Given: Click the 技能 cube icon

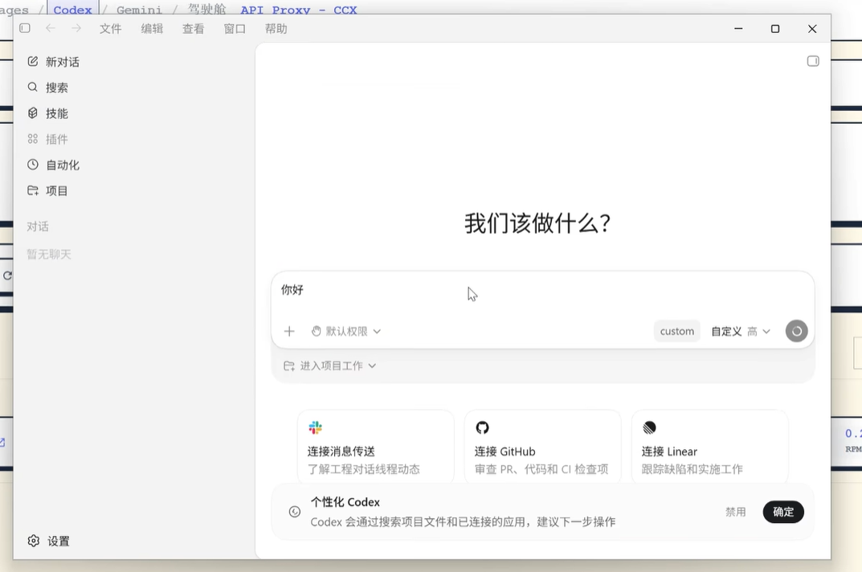Looking at the screenshot, I should [33, 112].
